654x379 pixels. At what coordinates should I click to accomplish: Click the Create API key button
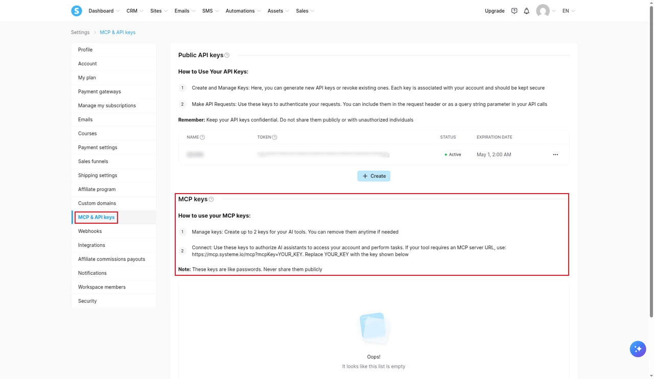373,176
